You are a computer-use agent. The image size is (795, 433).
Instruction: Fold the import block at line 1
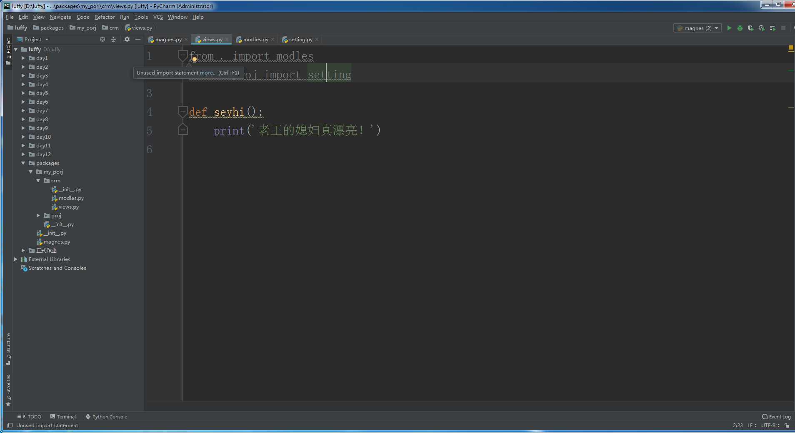click(182, 55)
